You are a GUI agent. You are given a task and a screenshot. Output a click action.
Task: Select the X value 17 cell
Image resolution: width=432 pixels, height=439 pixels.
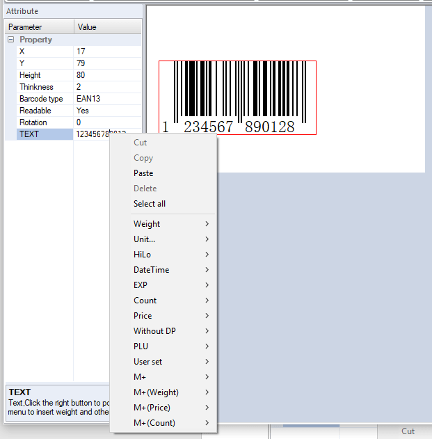pyautogui.click(x=107, y=51)
